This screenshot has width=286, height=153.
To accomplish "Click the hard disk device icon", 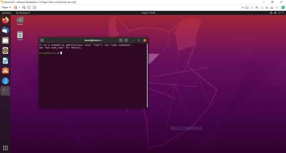I will 247,8.
